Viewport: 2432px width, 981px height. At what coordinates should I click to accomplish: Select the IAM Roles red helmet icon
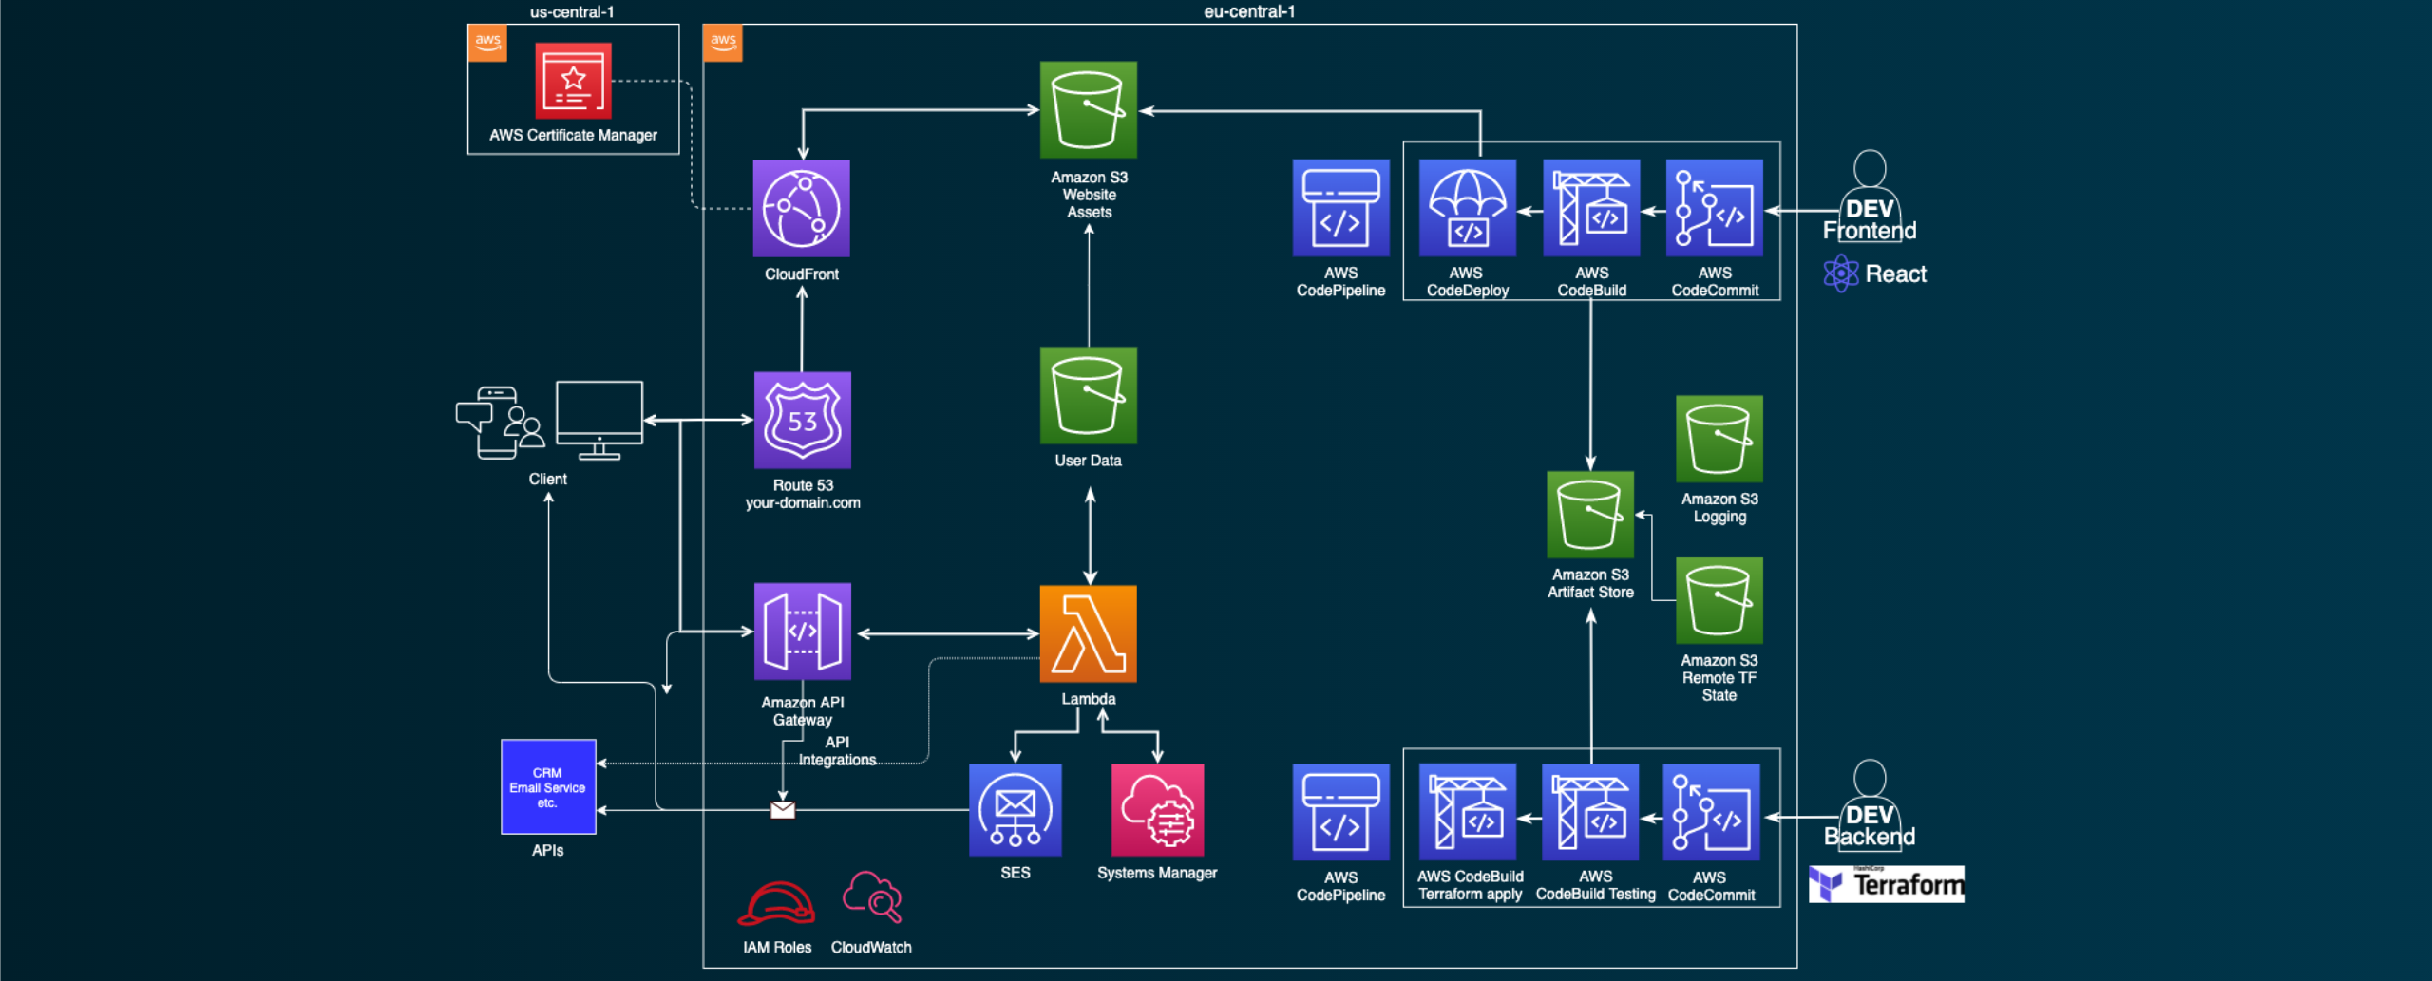(776, 903)
